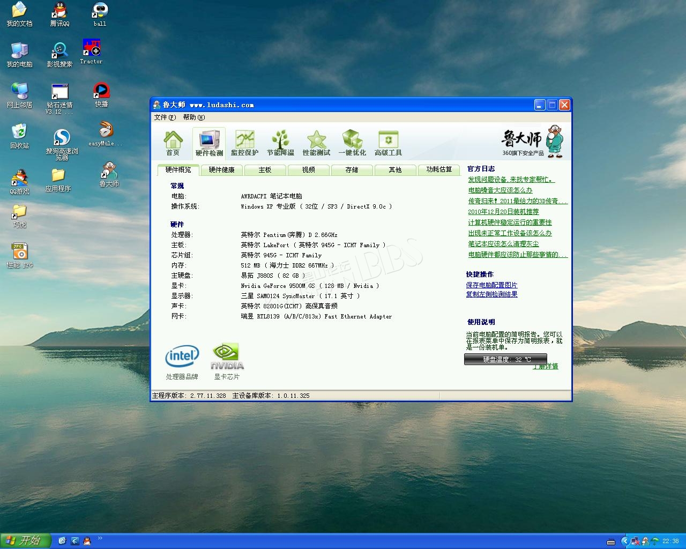Open link 2010年12月20日装机推荐
Image resolution: width=686 pixels, height=549 pixels.
tap(503, 212)
